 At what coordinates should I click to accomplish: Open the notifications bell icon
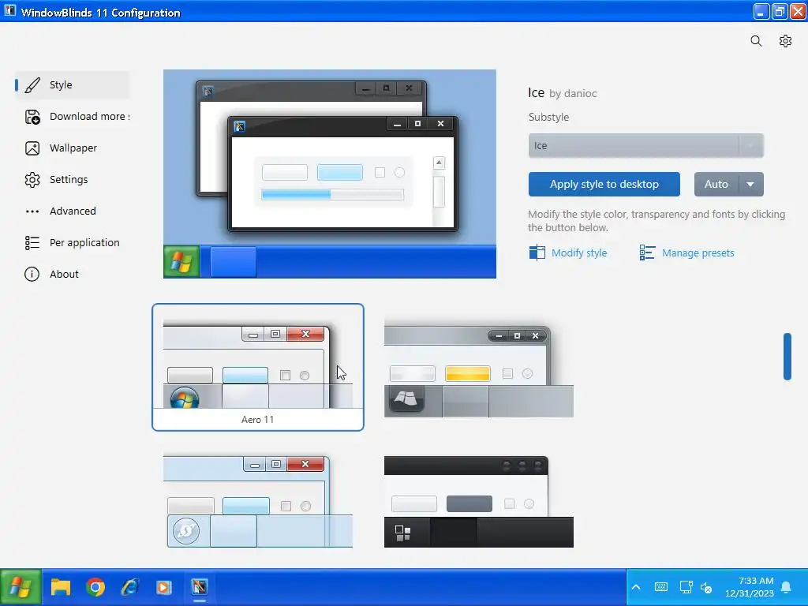[787, 587]
